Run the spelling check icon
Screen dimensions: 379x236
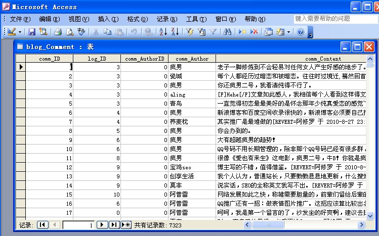point(81,32)
